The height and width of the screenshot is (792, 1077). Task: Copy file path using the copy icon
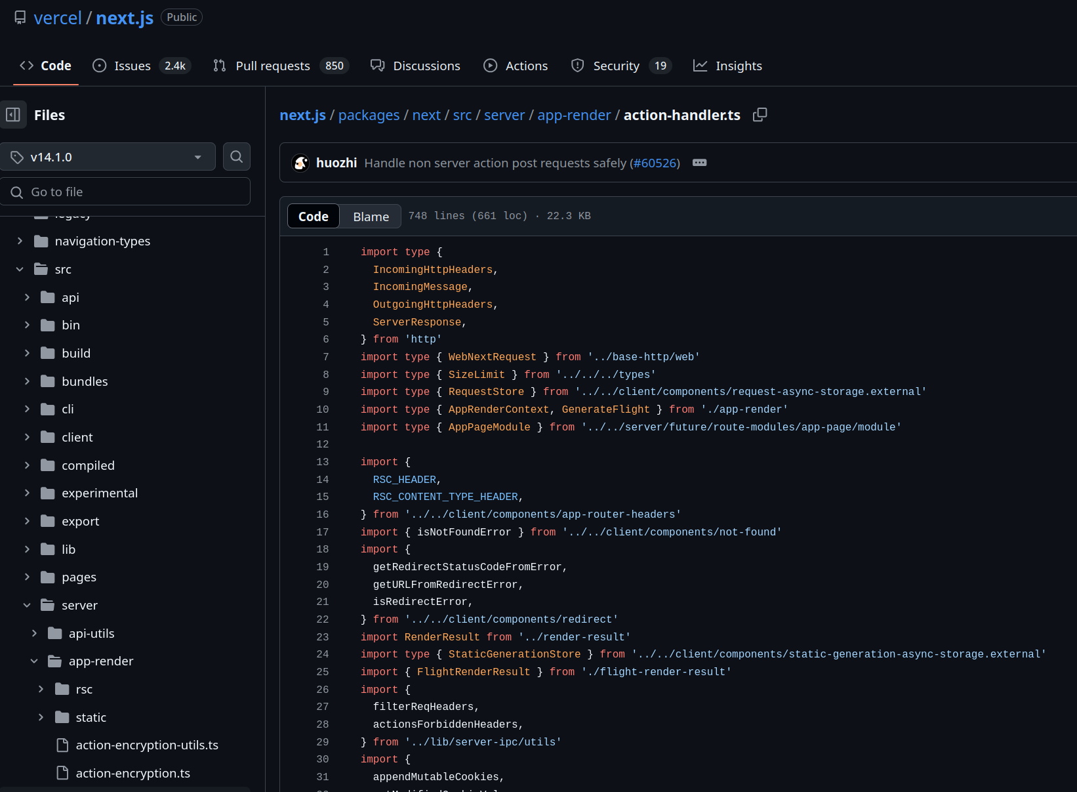click(x=760, y=115)
